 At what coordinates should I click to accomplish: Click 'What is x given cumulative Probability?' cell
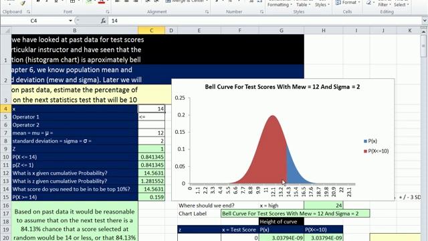(x=74, y=173)
